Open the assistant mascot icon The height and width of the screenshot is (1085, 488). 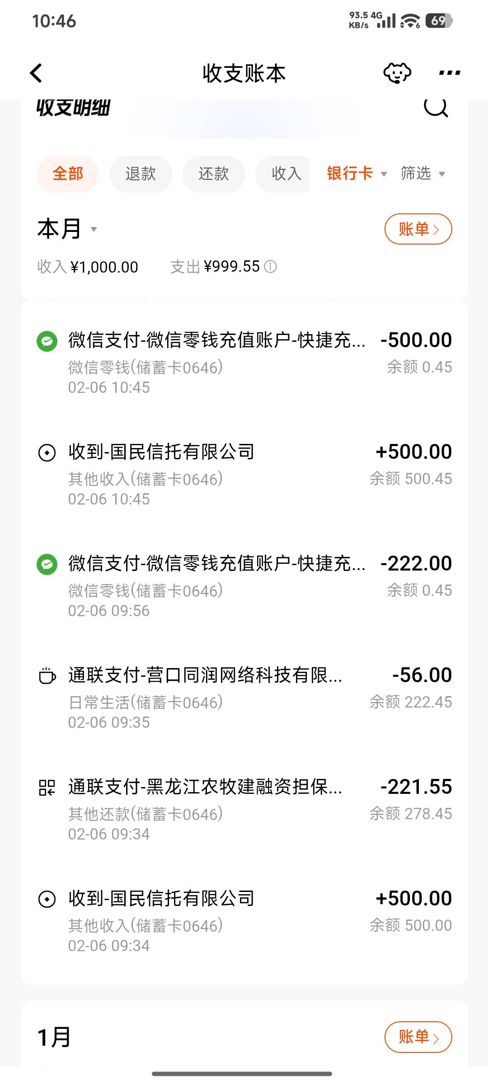tap(397, 73)
